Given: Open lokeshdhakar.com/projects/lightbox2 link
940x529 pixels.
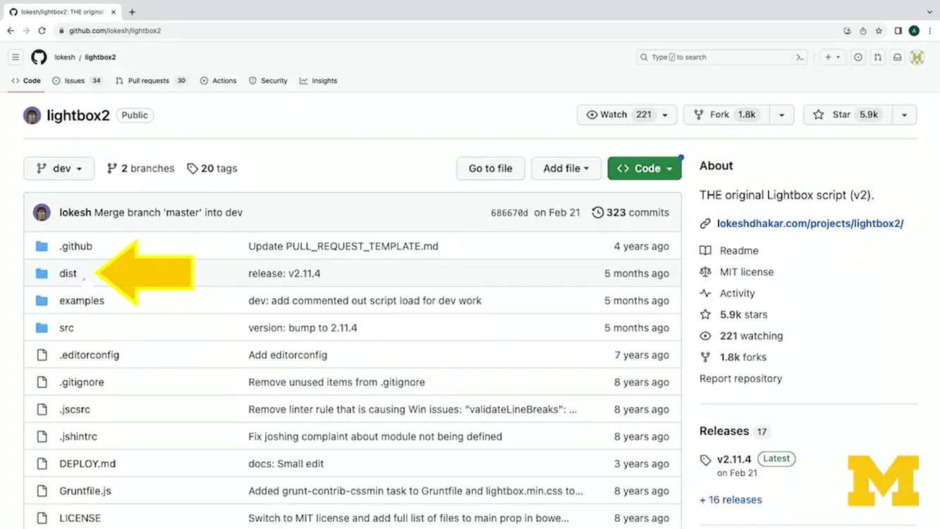Looking at the screenshot, I should 810,224.
